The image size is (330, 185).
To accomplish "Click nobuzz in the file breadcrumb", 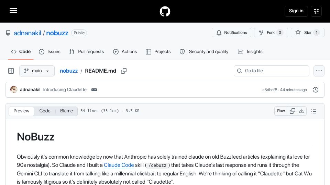I will coord(69,71).
